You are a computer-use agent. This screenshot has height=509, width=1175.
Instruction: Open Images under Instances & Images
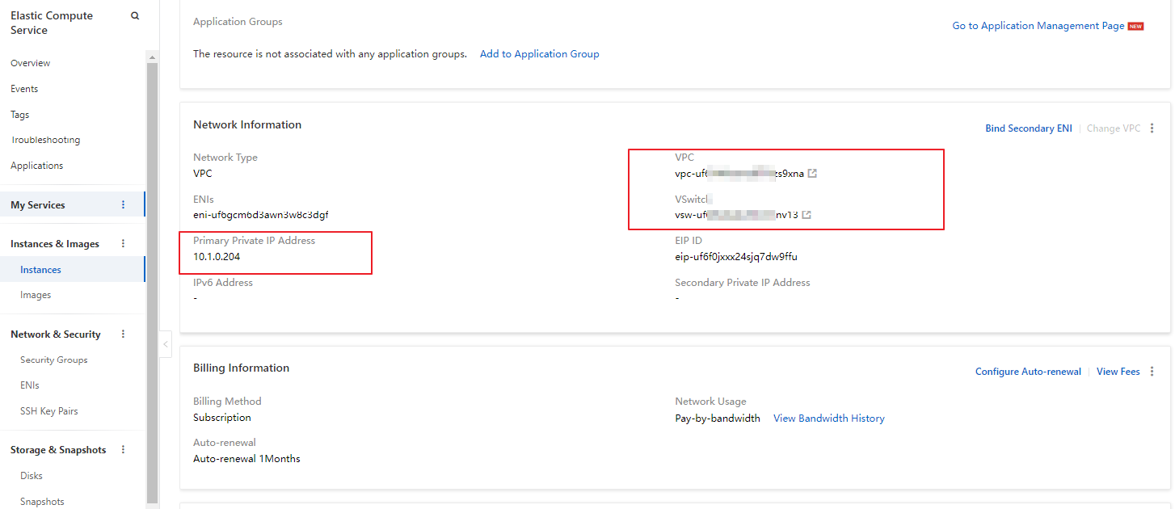point(36,295)
